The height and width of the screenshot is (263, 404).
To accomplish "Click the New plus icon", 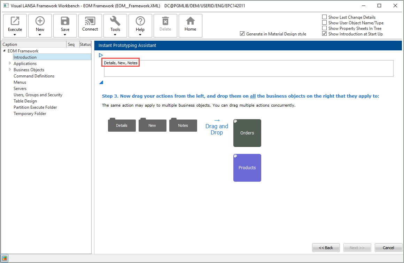I will (40, 22).
